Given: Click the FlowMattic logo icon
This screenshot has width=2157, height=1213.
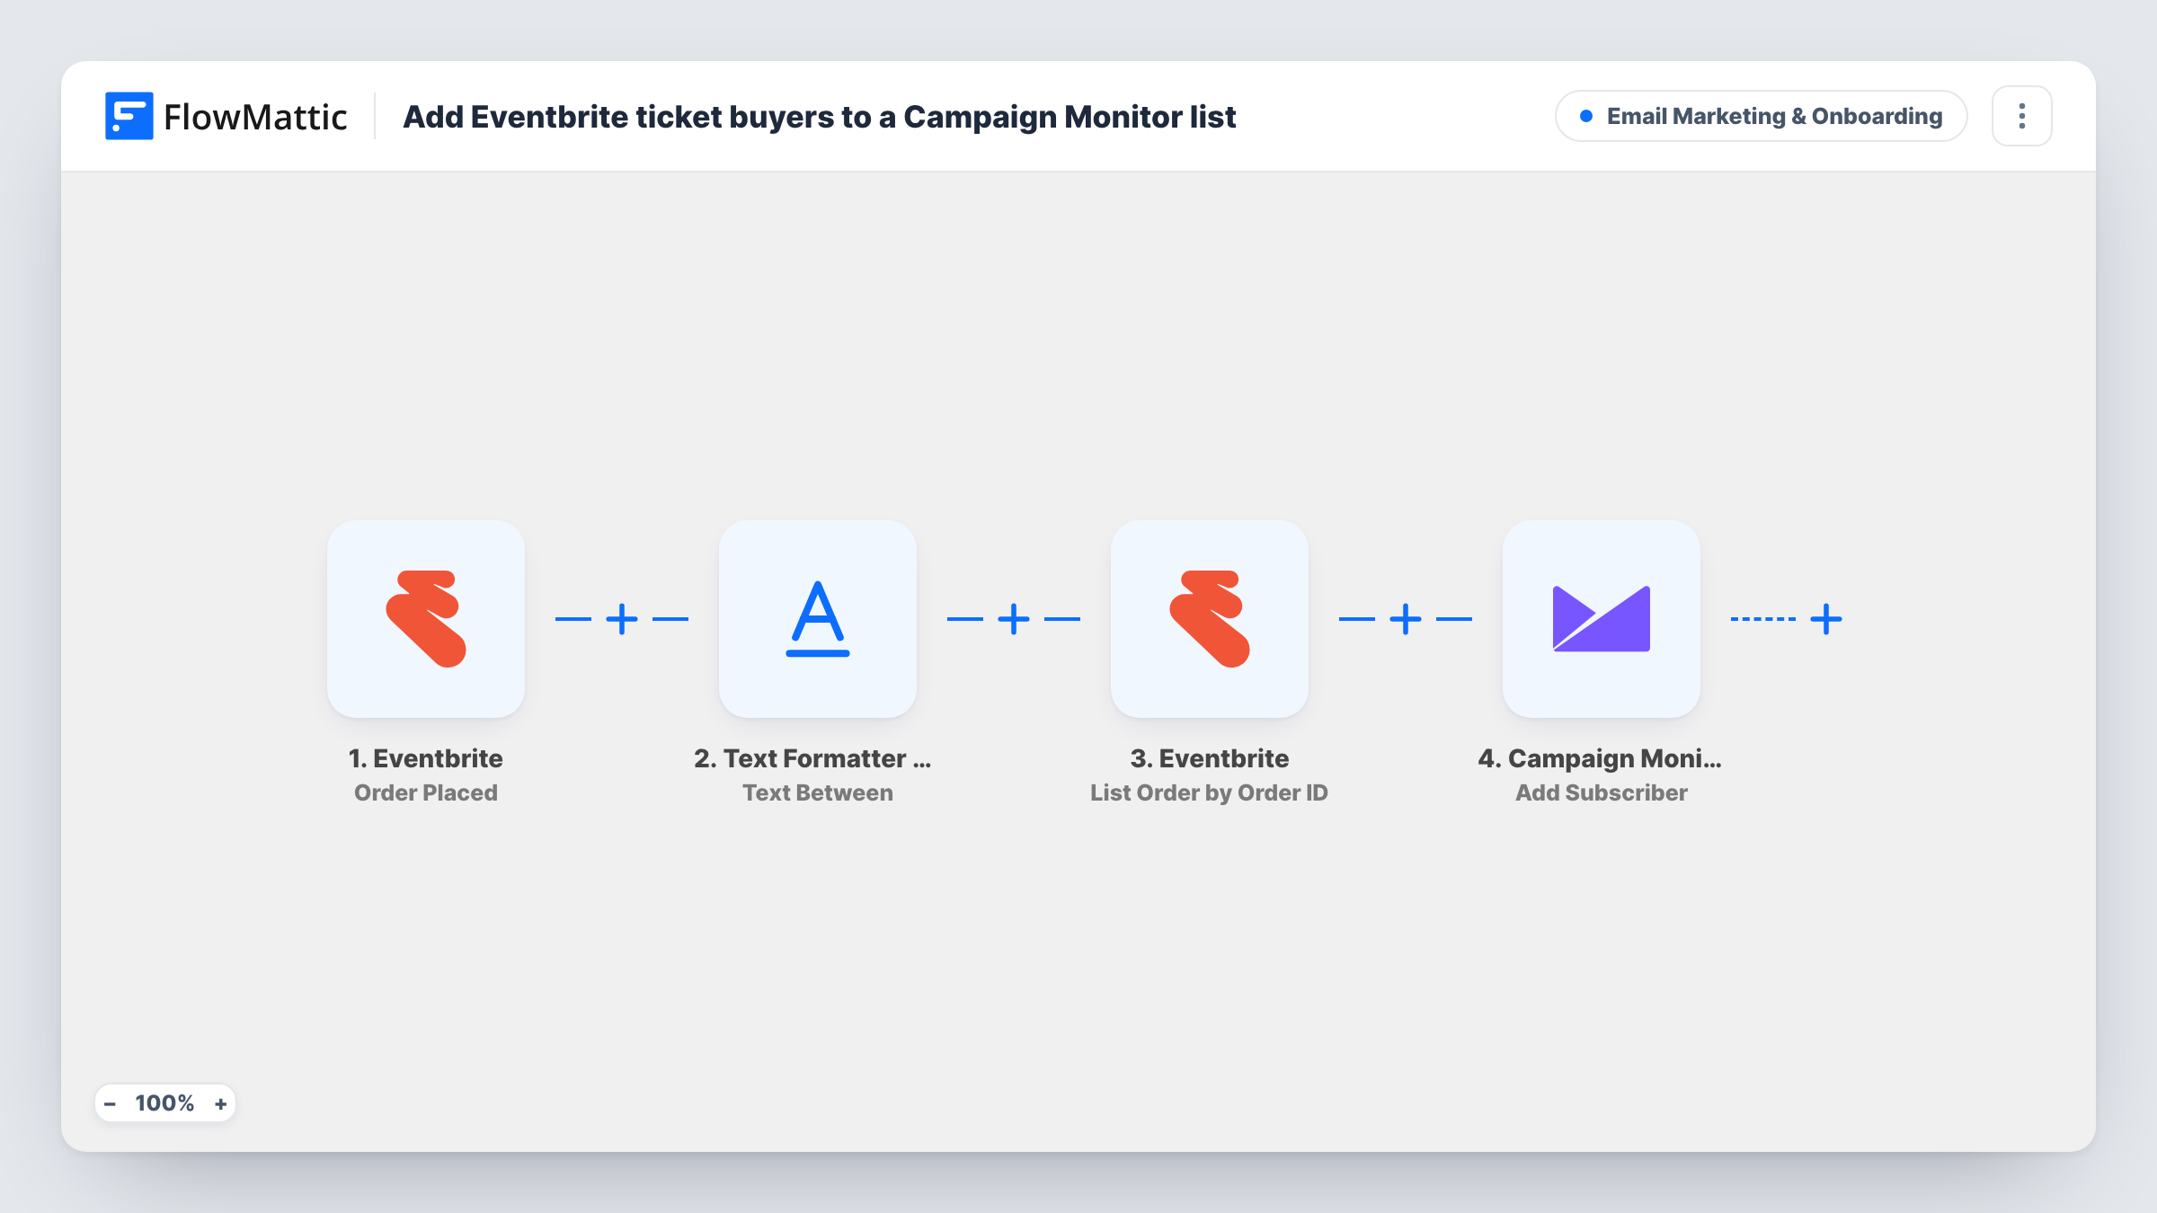Looking at the screenshot, I should pos(129,116).
